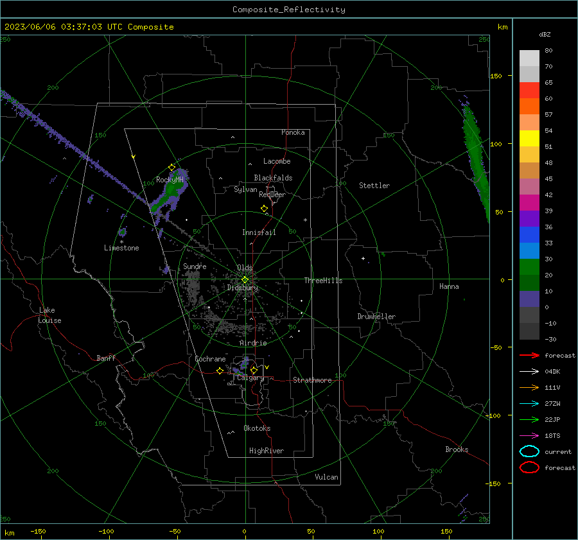Click the cyan current ellipse symbol
This screenshot has width=578, height=540.
[529, 451]
